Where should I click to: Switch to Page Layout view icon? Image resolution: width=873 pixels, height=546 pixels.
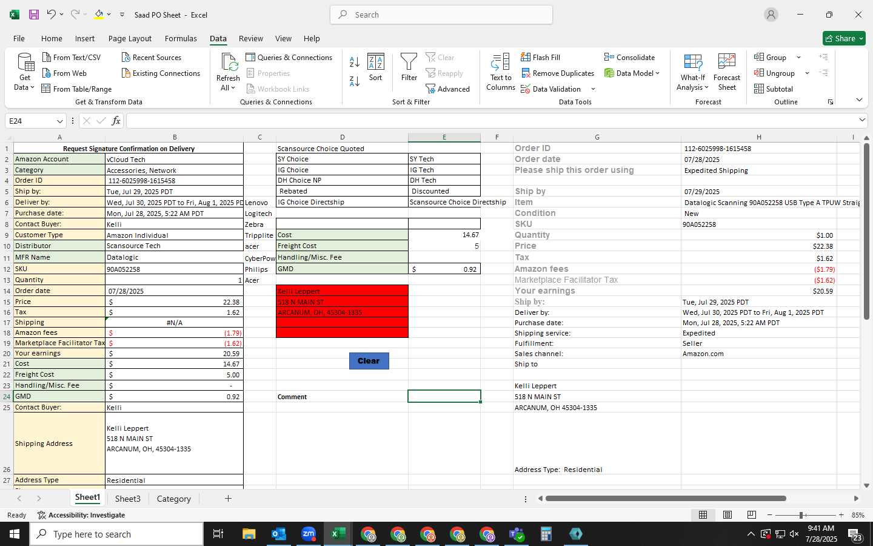[x=727, y=515]
